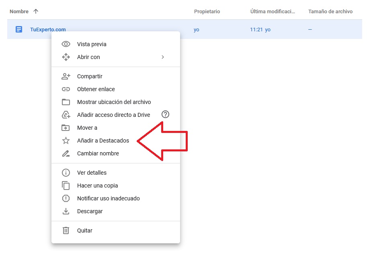Choose Hacer una copia menu entry
The height and width of the screenshot is (259, 371).
tap(97, 186)
